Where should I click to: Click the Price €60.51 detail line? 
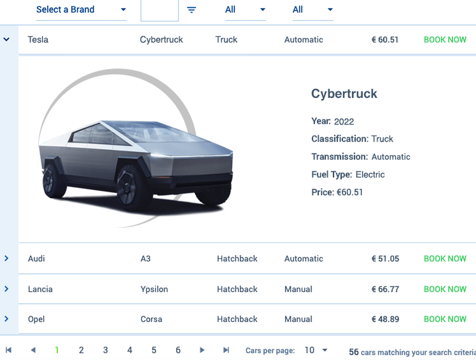click(x=337, y=192)
